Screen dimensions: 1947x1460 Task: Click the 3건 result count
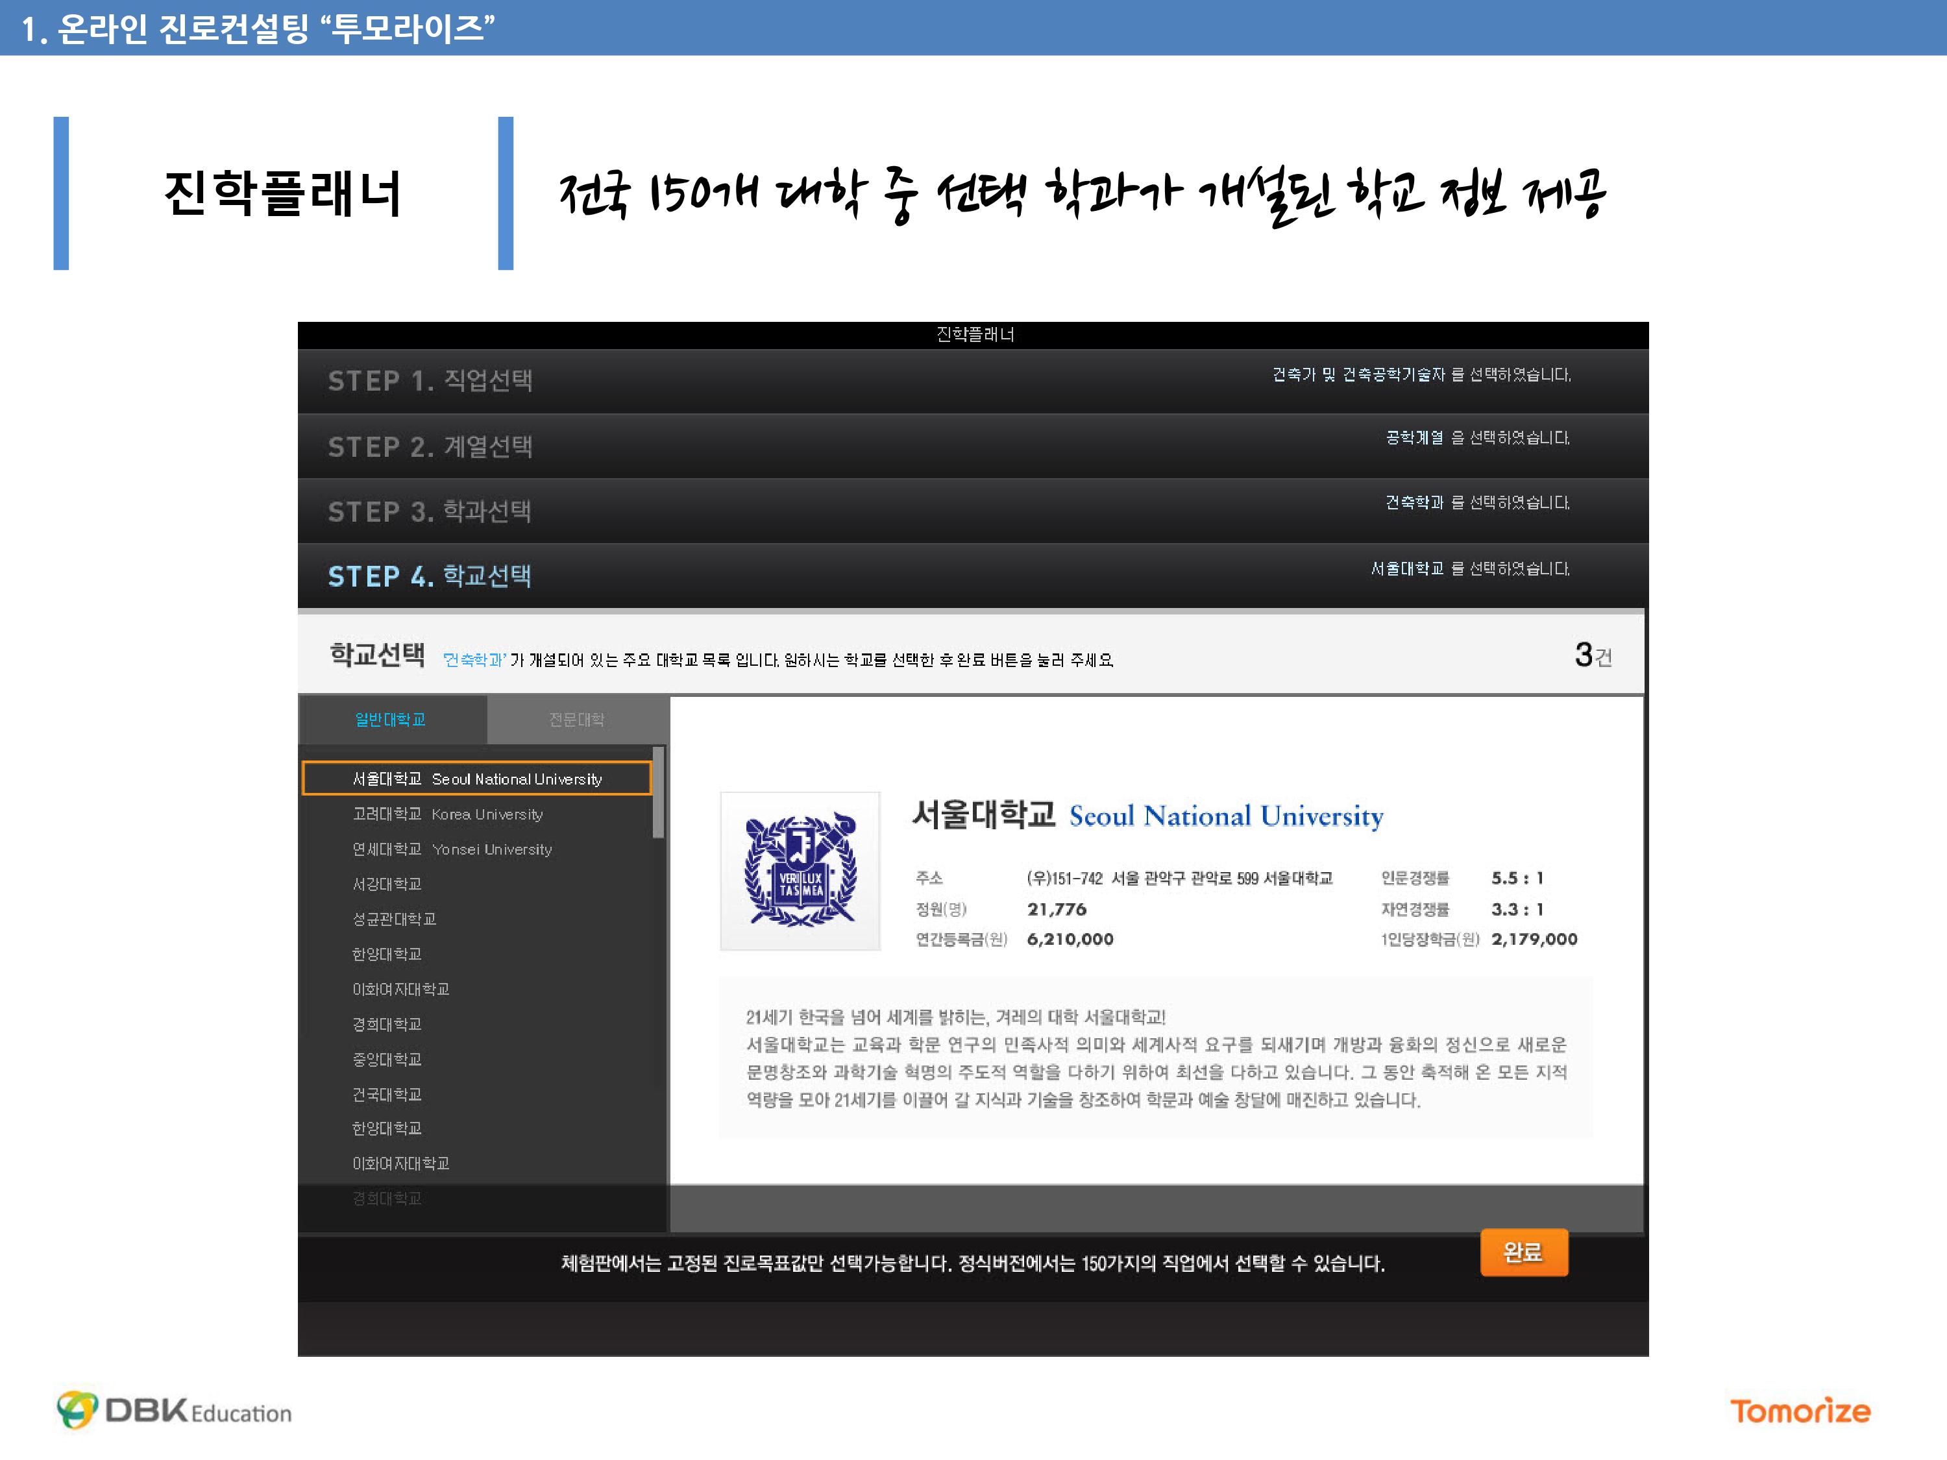(1593, 655)
